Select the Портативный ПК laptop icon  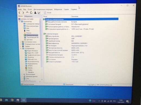tap(25, 37)
